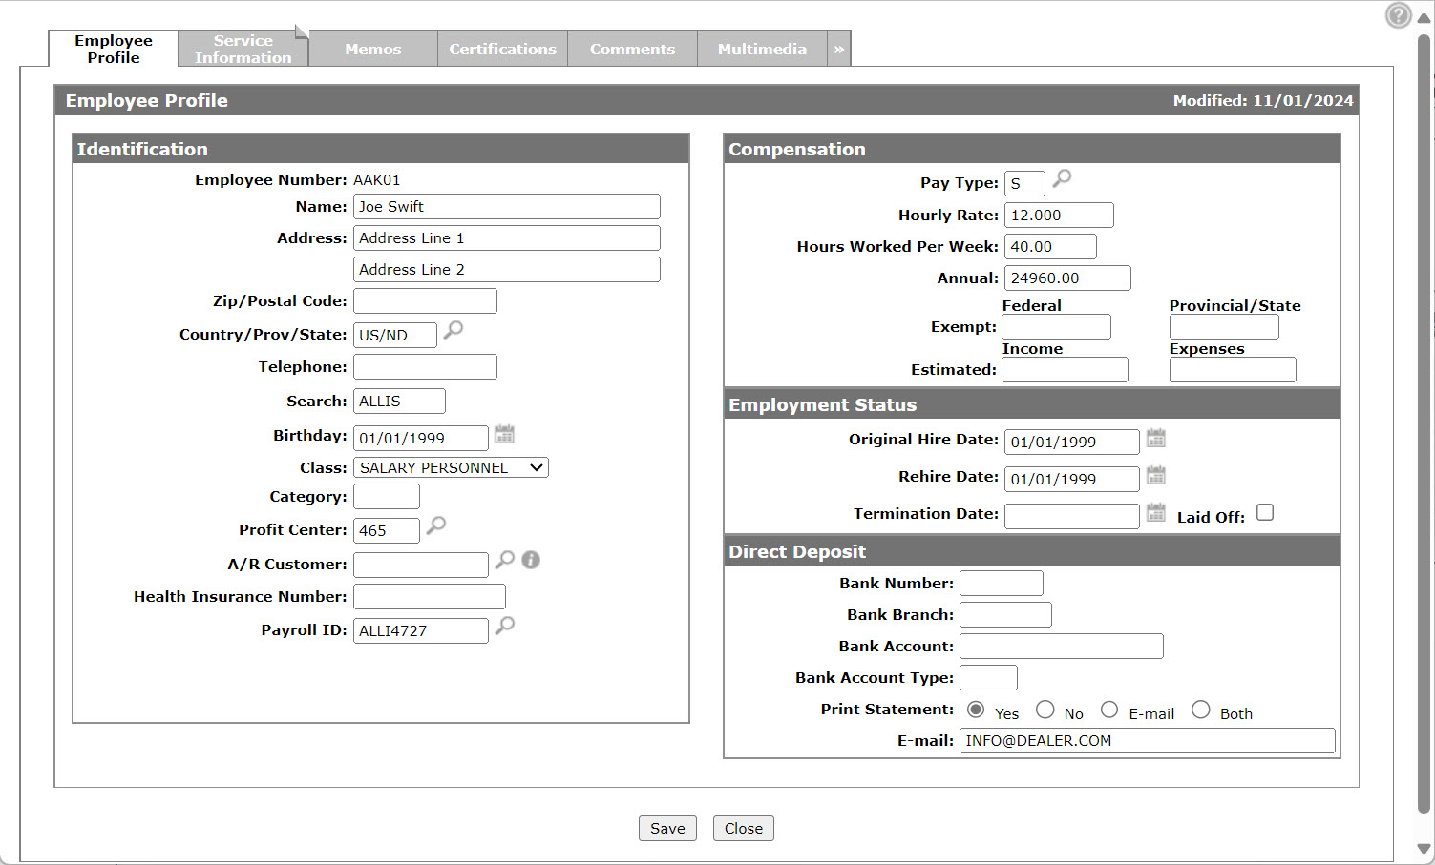Click the Hourly Rate field 12.000
Viewport: 1435px width, 865px height.
[1059, 215]
